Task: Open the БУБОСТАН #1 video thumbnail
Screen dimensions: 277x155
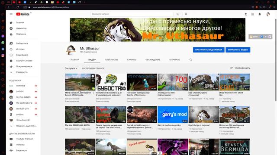Action: tap(111, 82)
